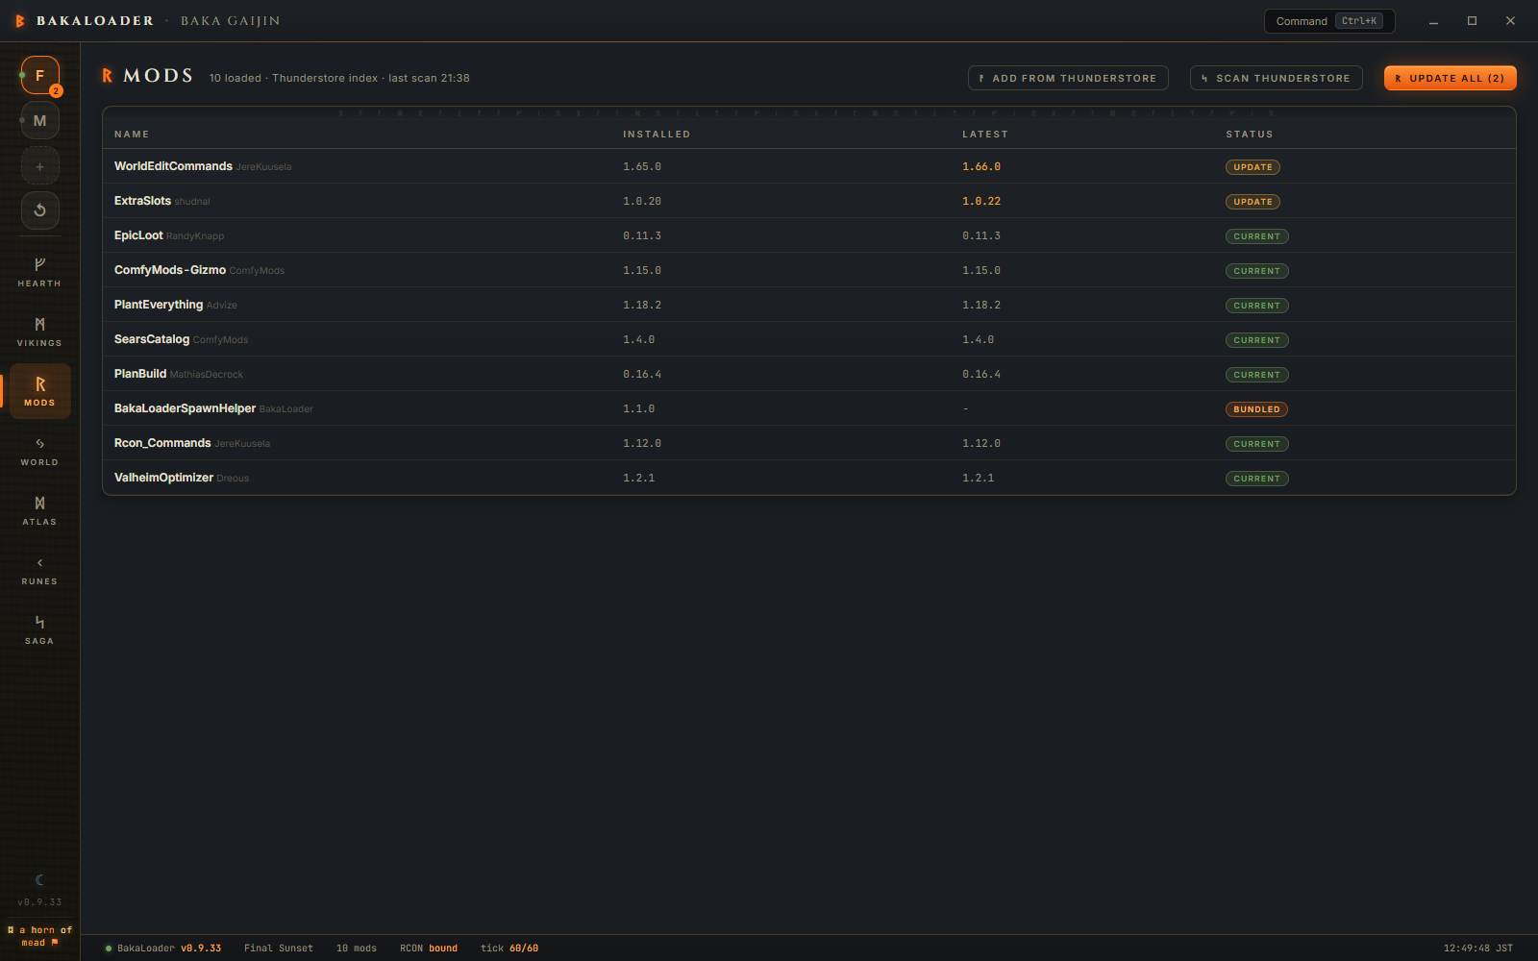Select the F server profile icon

click(x=39, y=75)
